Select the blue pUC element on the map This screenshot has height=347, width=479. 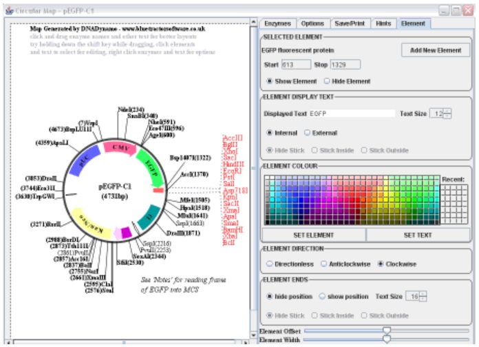(84, 160)
